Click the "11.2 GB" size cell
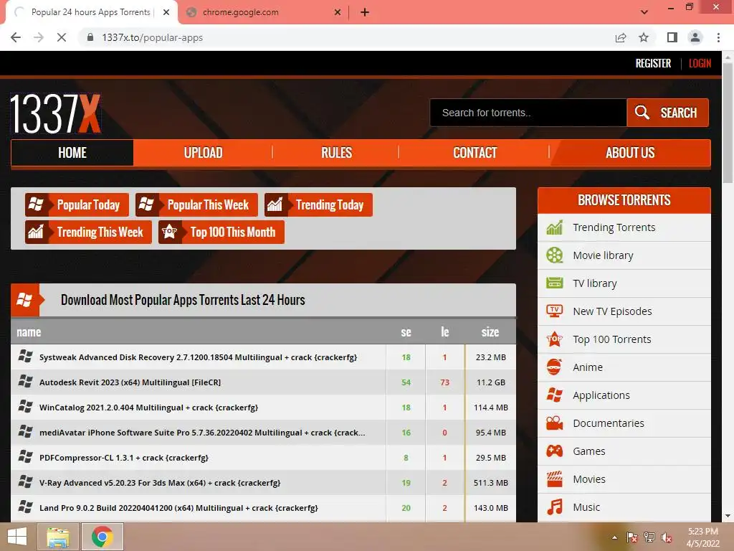 click(490, 382)
